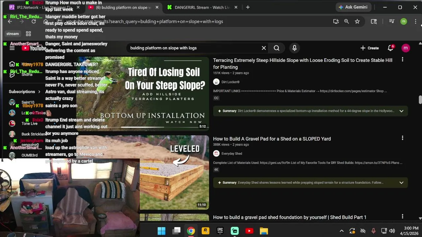Click the CC badge under Dirt Locker
Screen dimensions: 422x237
tap(216, 98)
